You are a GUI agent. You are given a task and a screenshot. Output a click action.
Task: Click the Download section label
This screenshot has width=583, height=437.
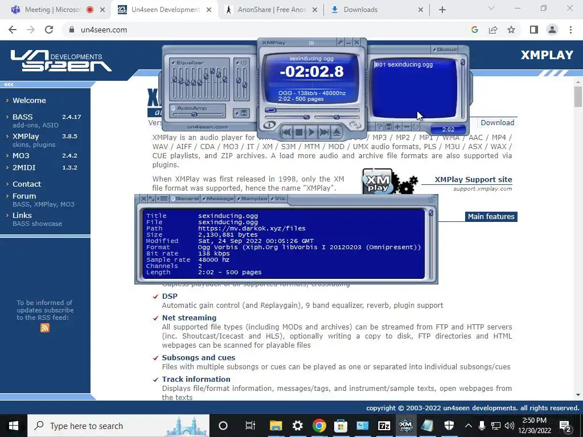click(498, 123)
